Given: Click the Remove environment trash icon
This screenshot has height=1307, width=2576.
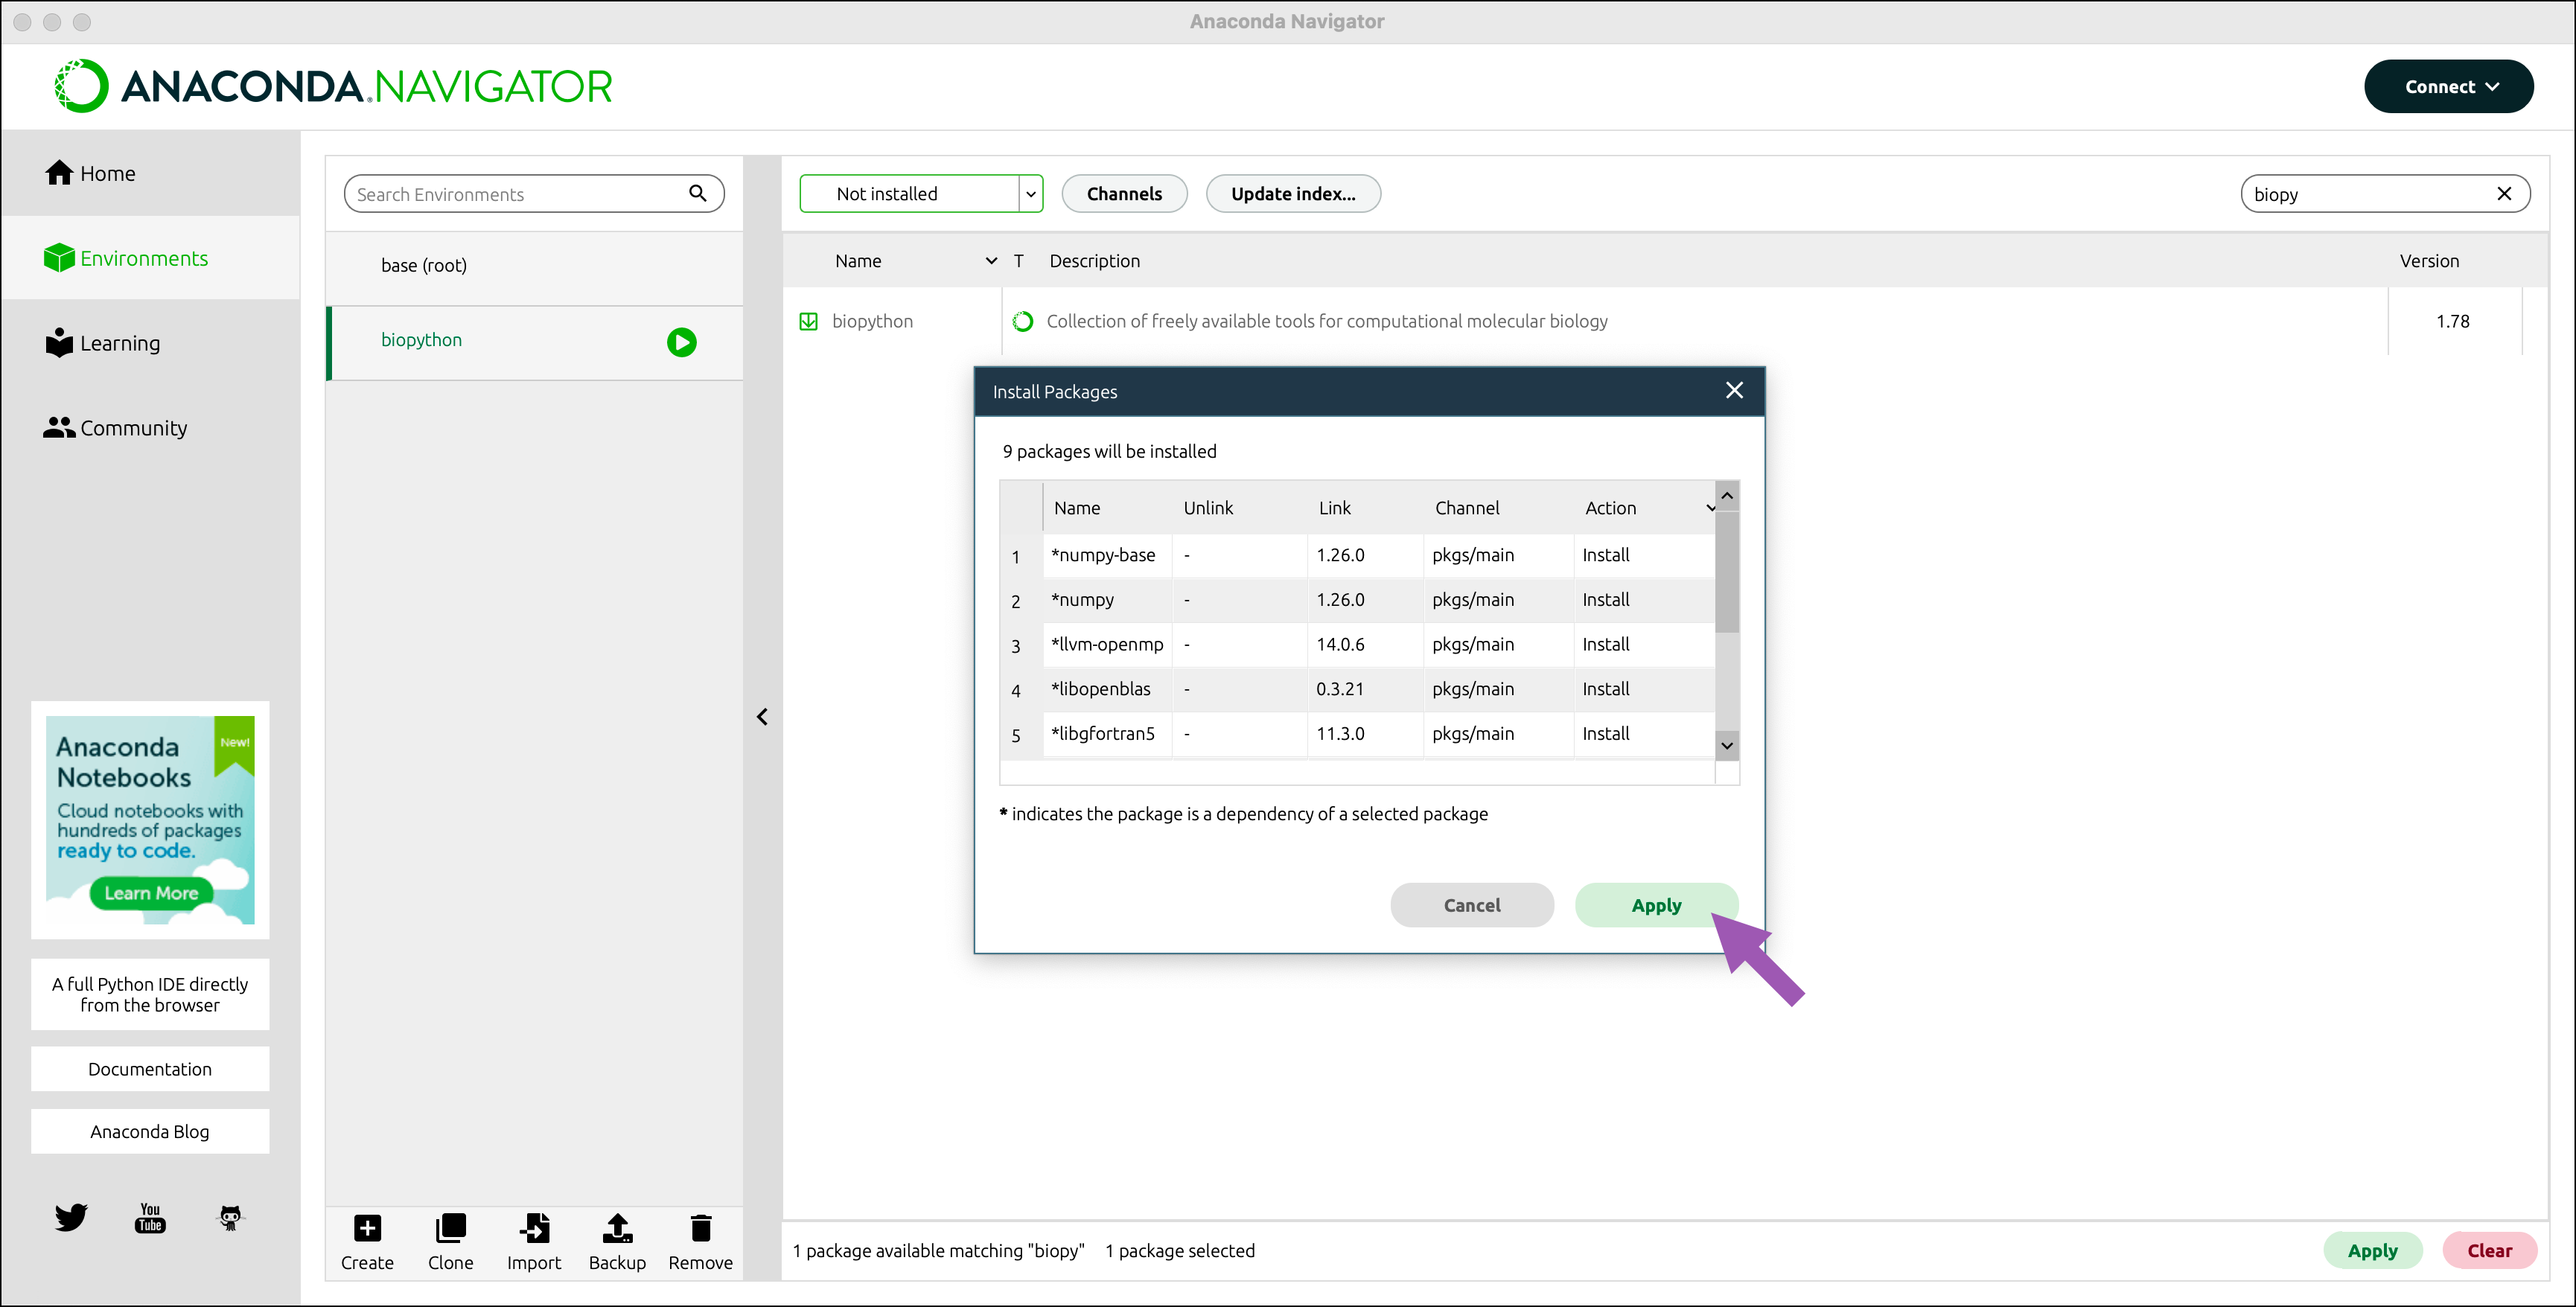Looking at the screenshot, I should 700,1228.
